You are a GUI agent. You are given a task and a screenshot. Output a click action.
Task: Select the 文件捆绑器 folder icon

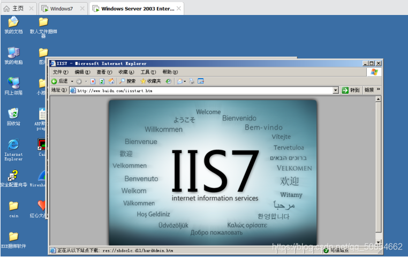(43, 27)
